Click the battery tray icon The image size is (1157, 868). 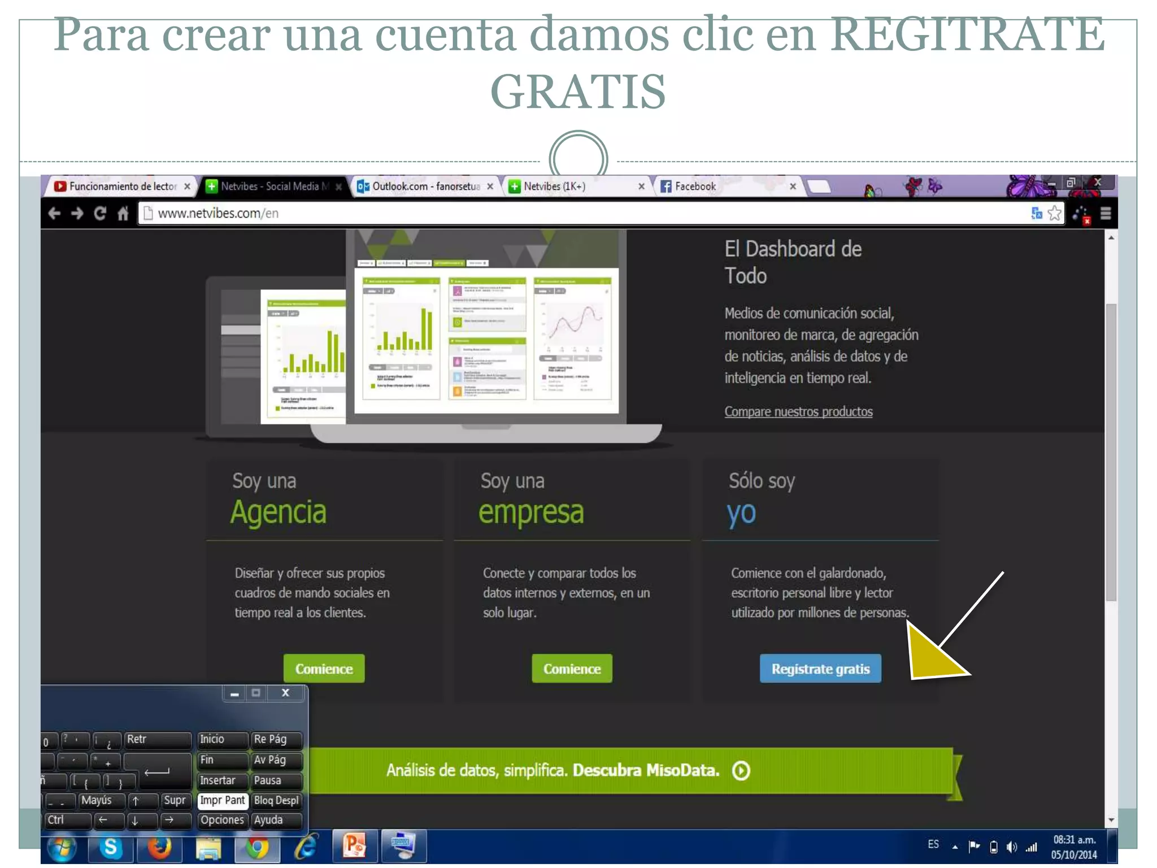[993, 847]
